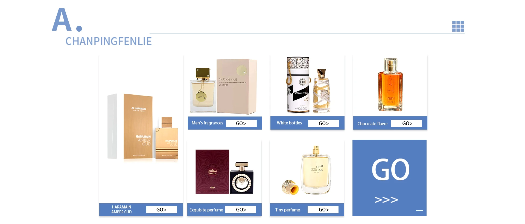Screen dimensions: 525x224
Task: Open the Haramain Amber Oud product image
Action: (x=143, y=127)
